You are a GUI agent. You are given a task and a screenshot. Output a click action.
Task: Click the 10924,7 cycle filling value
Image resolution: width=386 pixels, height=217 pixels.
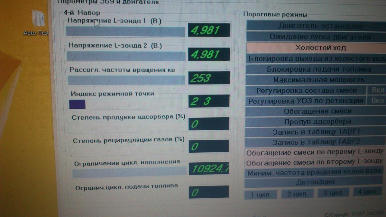(x=209, y=169)
